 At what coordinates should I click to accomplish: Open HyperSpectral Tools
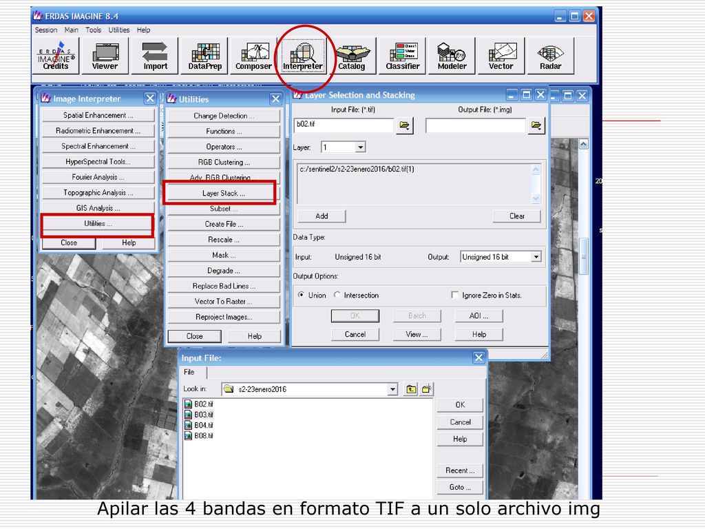click(98, 161)
